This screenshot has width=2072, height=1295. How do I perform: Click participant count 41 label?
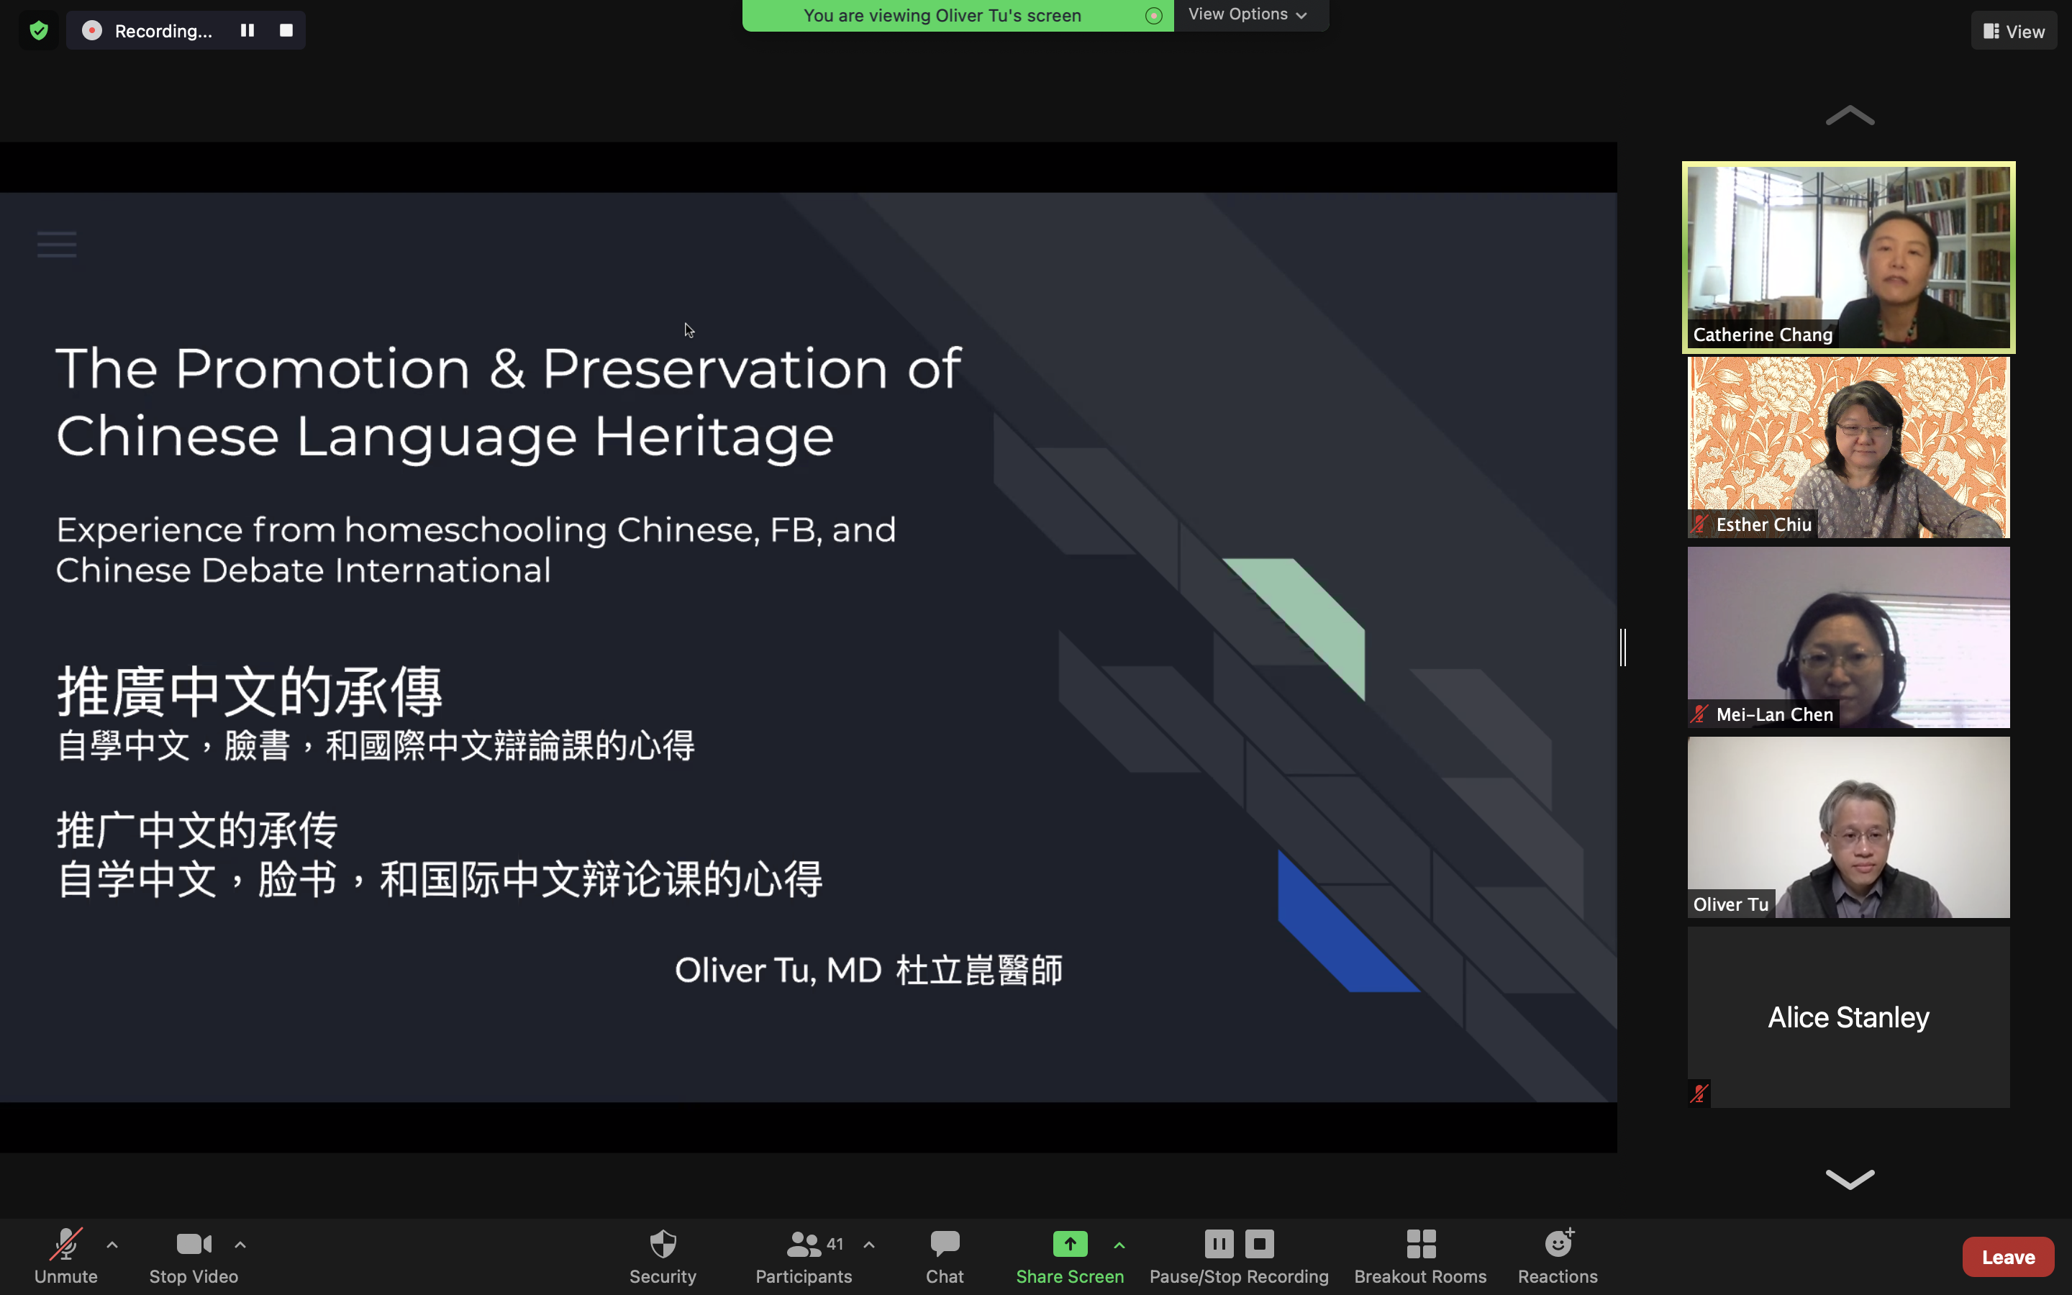[x=835, y=1244]
